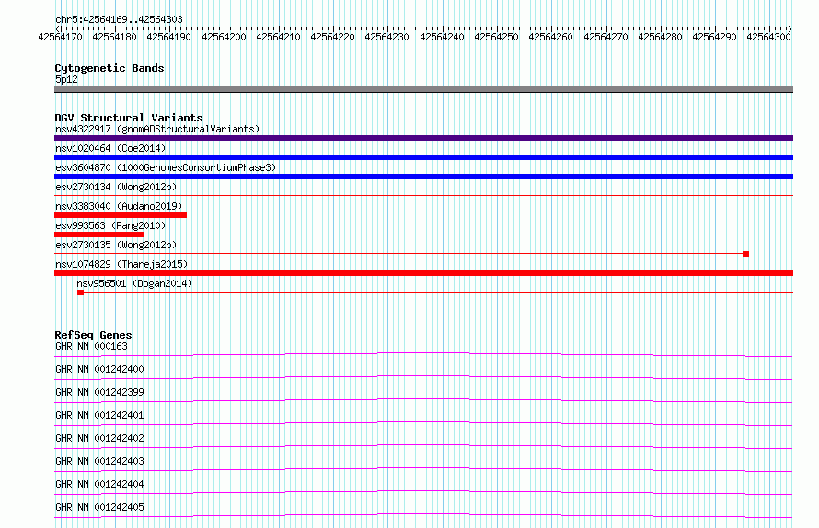The width and height of the screenshot is (819, 528).
Task: Select transcript GHR|NM_001242403
Action: pyautogui.click(x=99, y=461)
